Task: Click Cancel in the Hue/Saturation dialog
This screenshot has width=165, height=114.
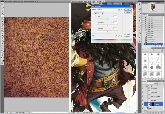Action: pos(128,13)
